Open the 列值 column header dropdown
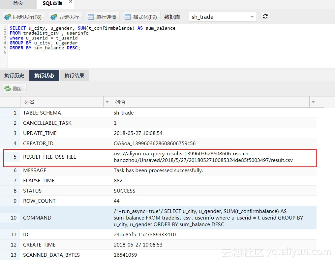 click(x=313, y=102)
